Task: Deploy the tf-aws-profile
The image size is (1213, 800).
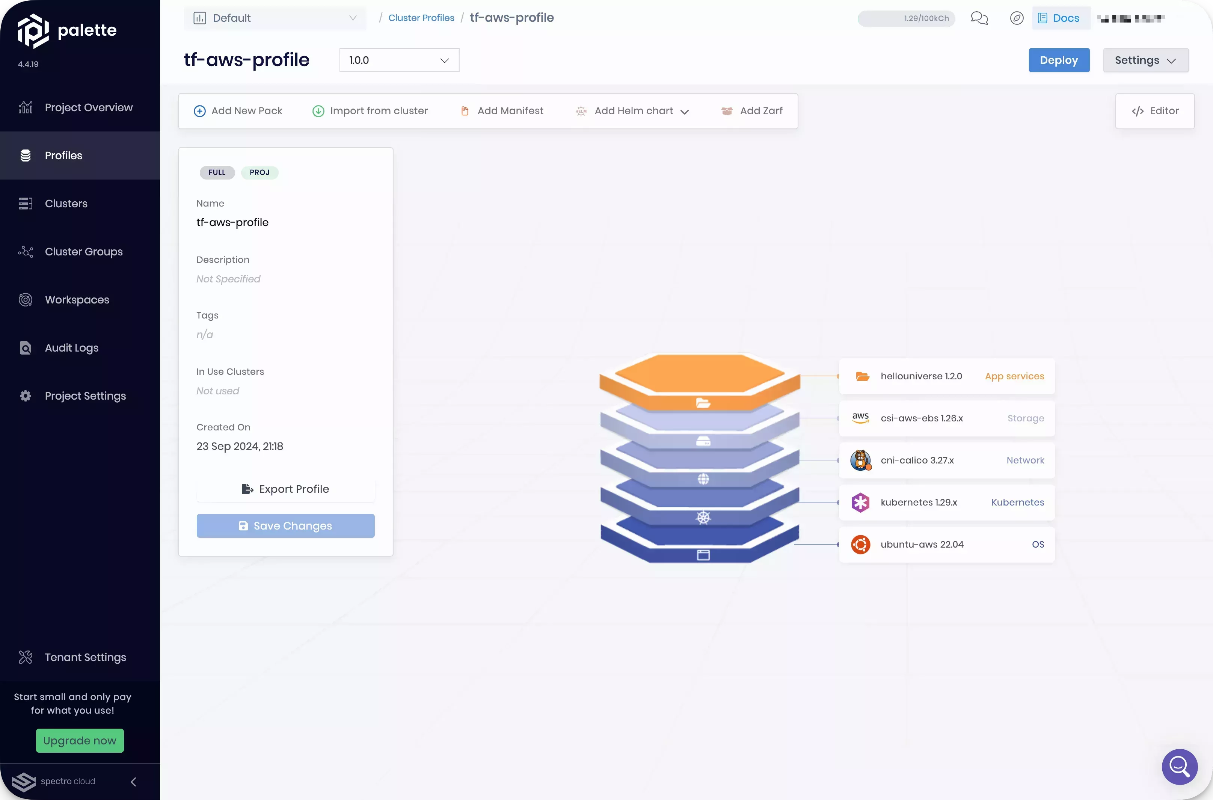Action: pos(1059,60)
